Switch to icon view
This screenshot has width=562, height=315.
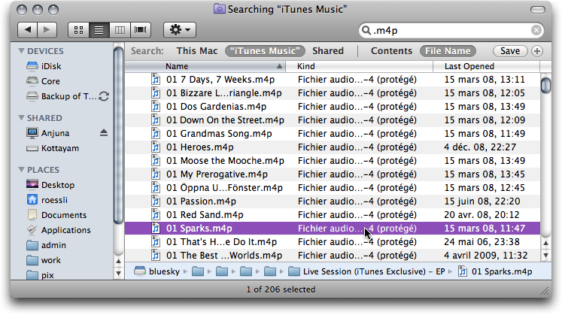tap(78, 30)
